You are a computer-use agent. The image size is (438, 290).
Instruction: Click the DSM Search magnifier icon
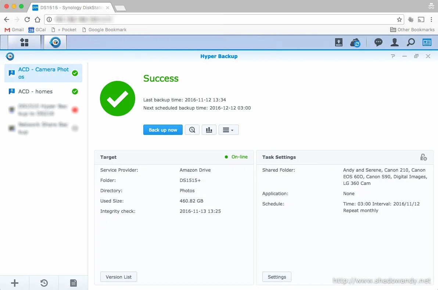coord(411,43)
